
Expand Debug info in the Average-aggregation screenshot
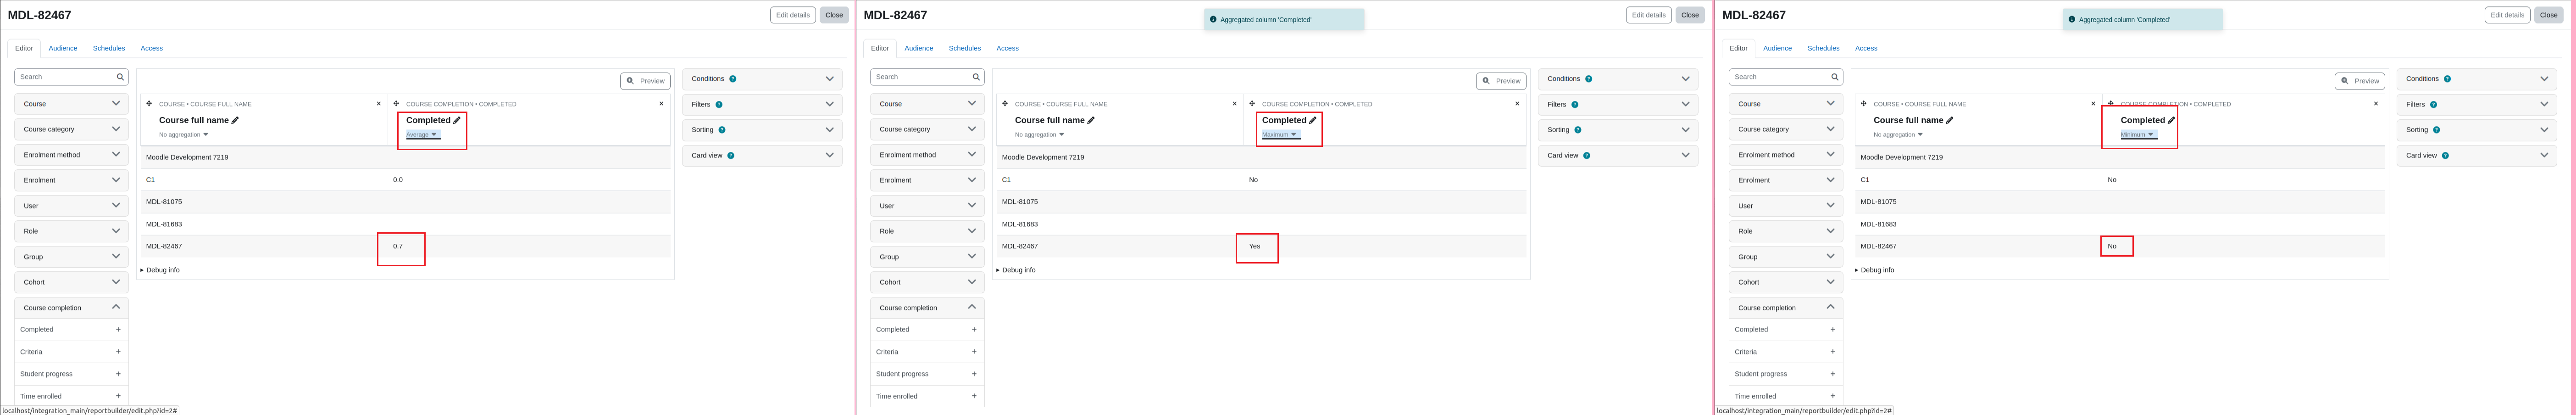coord(160,270)
